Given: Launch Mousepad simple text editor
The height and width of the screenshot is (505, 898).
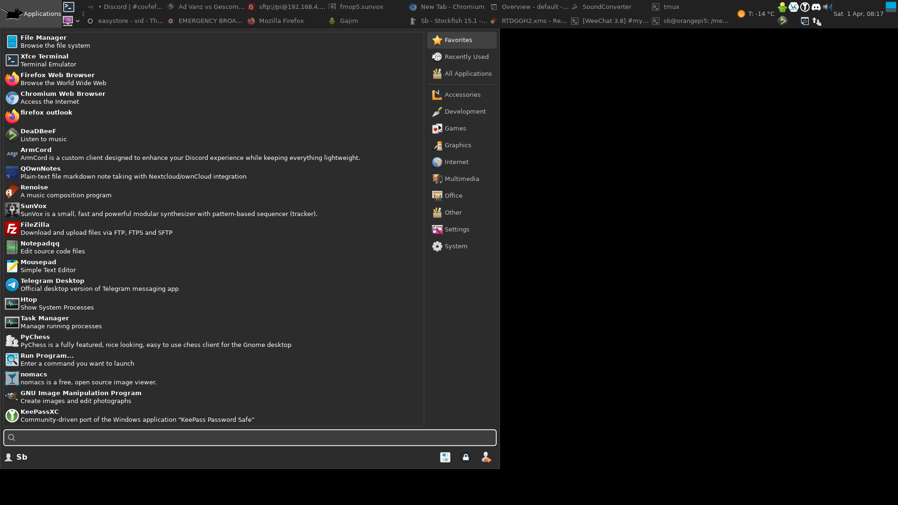Looking at the screenshot, I should tap(213, 266).
